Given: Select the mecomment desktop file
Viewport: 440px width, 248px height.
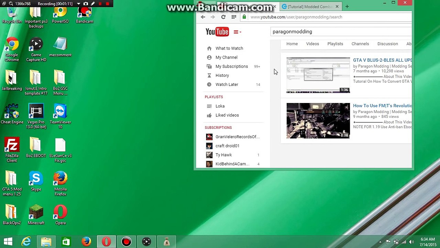Looking at the screenshot, I should [60, 48].
